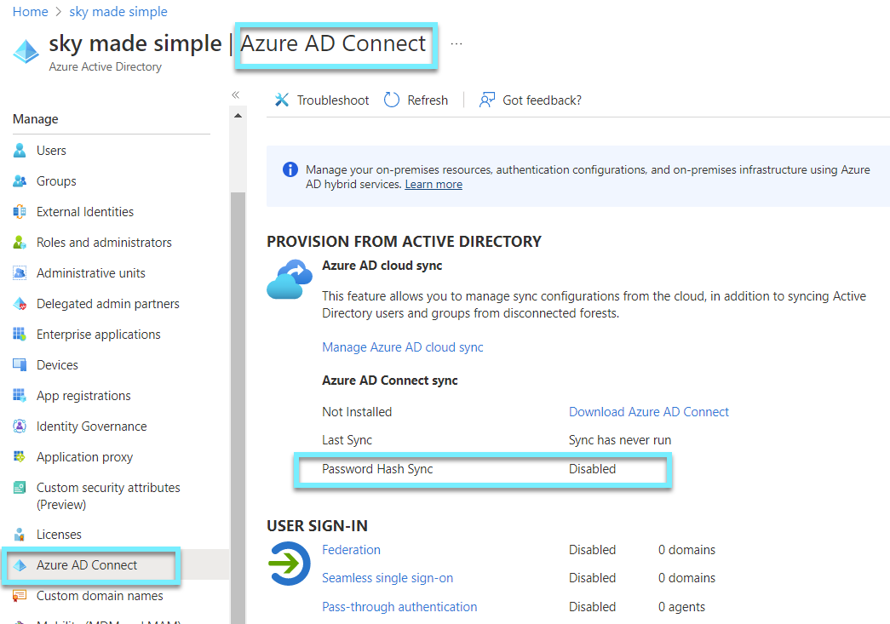The height and width of the screenshot is (624, 890).
Task: Open Identity Governance via its icon
Action: pyautogui.click(x=19, y=426)
